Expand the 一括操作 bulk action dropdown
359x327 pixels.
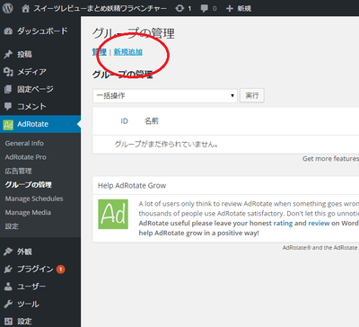click(x=165, y=96)
